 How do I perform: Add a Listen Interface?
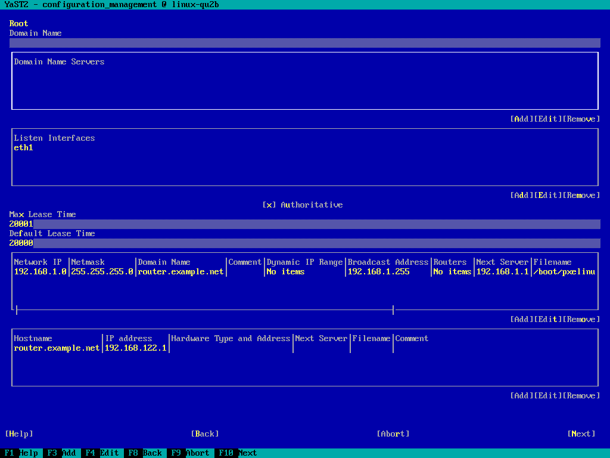coord(522,195)
